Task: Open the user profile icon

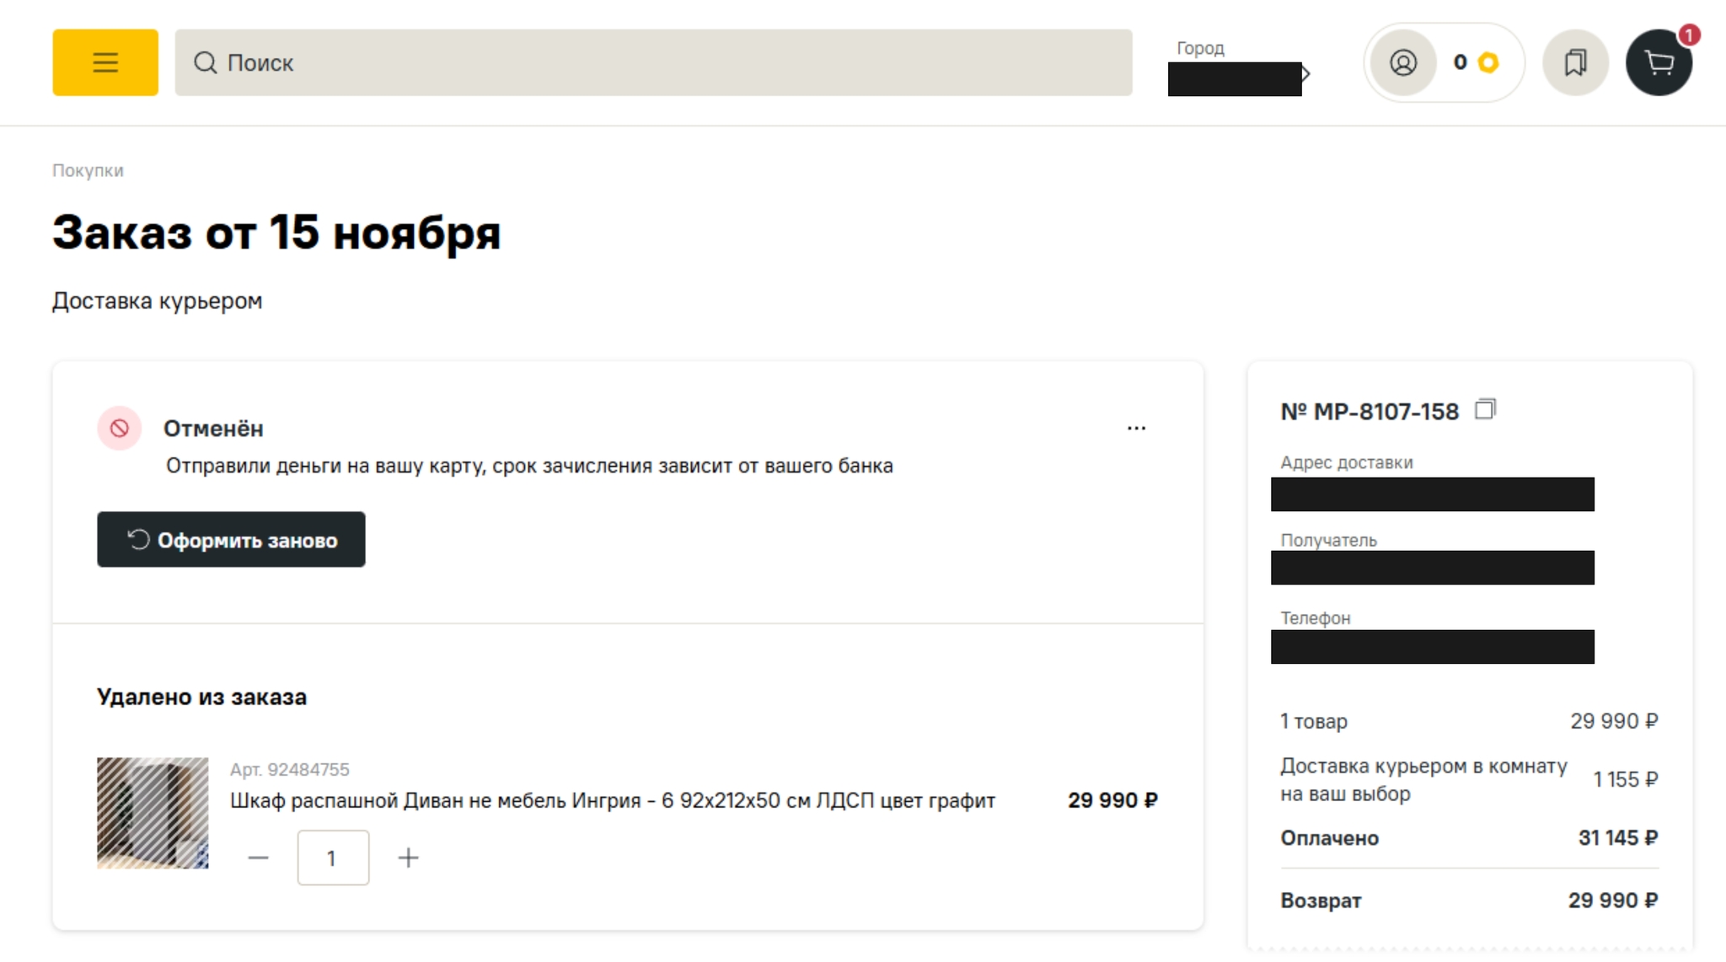Action: coord(1403,62)
